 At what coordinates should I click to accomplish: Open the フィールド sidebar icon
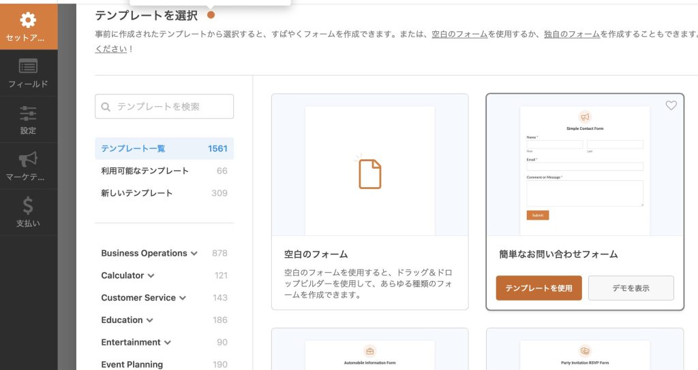point(28,67)
